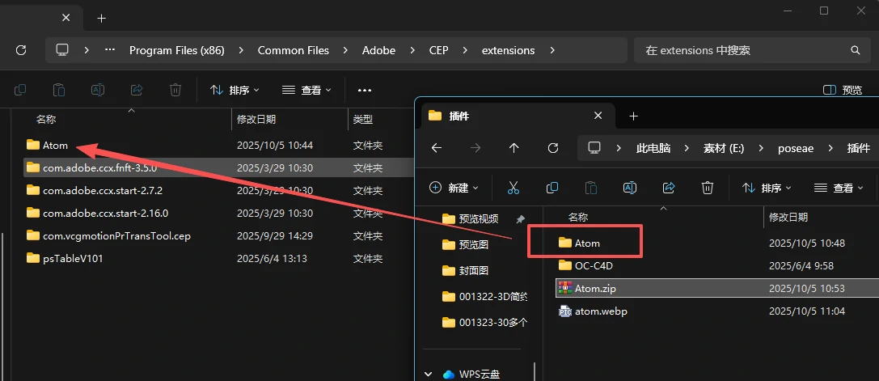The image size is (879, 381).
Task: Click the PC monitor icon in extensions address bar
Action: tap(62, 50)
